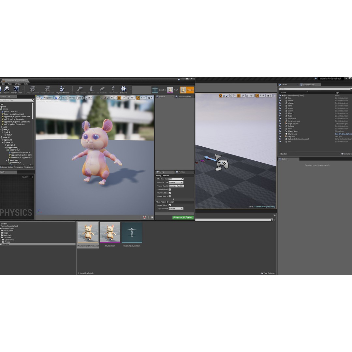Screen dimensions: 352x352
Task: Hide the Car actor in the World Outliner
Action: pyautogui.click(x=280, y=98)
